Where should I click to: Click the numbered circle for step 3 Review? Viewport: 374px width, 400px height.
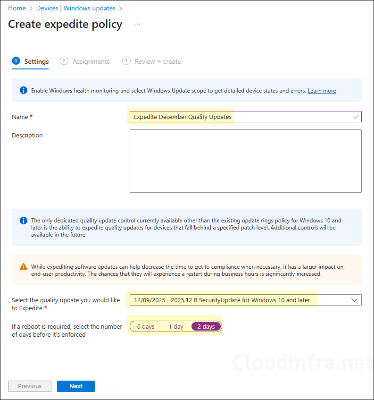(126, 61)
